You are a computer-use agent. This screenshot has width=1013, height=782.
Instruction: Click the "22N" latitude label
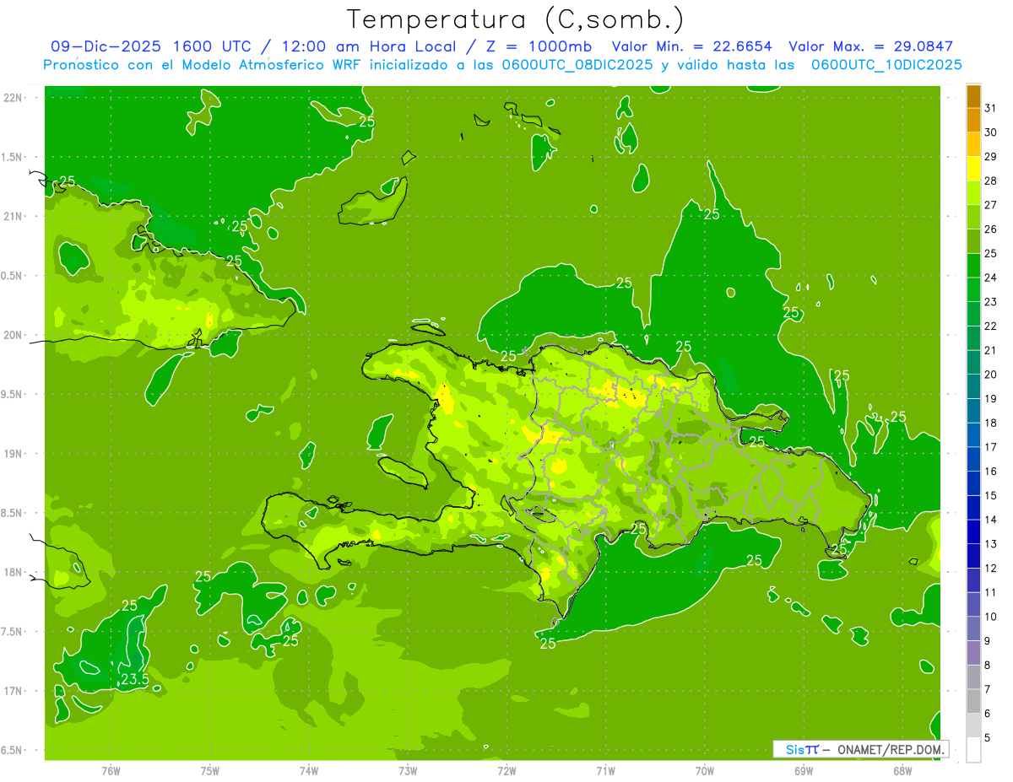click(13, 97)
